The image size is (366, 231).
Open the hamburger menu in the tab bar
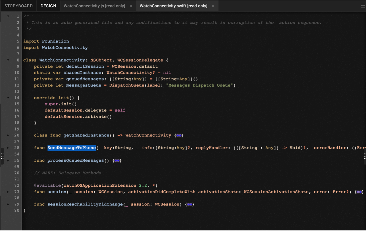[362, 6]
